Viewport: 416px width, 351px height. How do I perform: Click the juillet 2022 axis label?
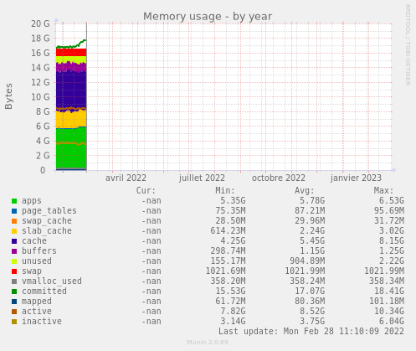pyautogui.click(x=202, y=178)
